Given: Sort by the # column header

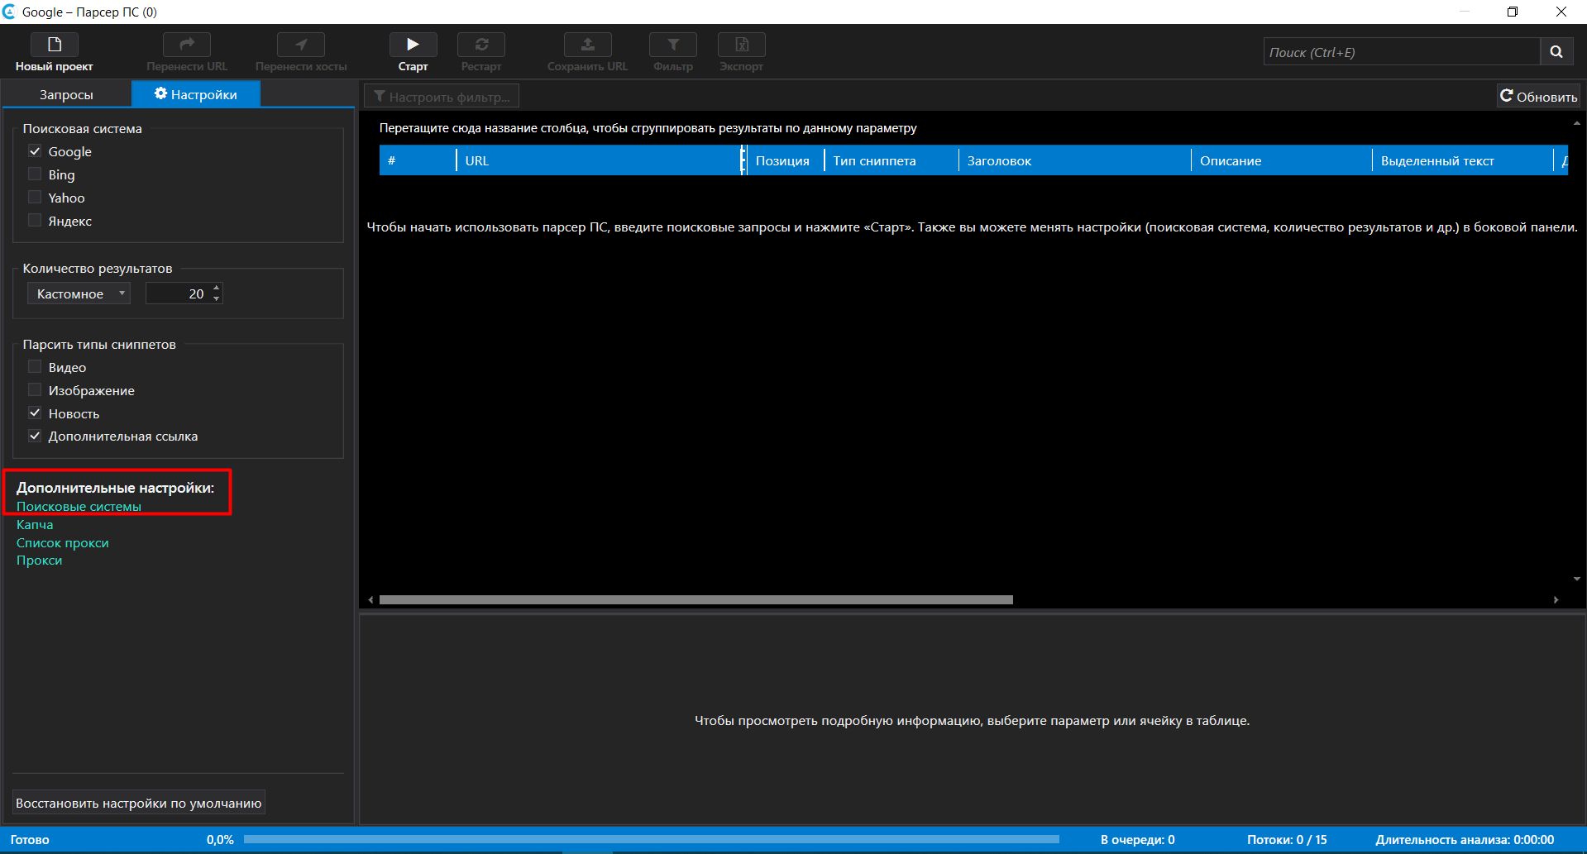Looking at the screenshot, I should pyautogui.click(x=418, y=160).
